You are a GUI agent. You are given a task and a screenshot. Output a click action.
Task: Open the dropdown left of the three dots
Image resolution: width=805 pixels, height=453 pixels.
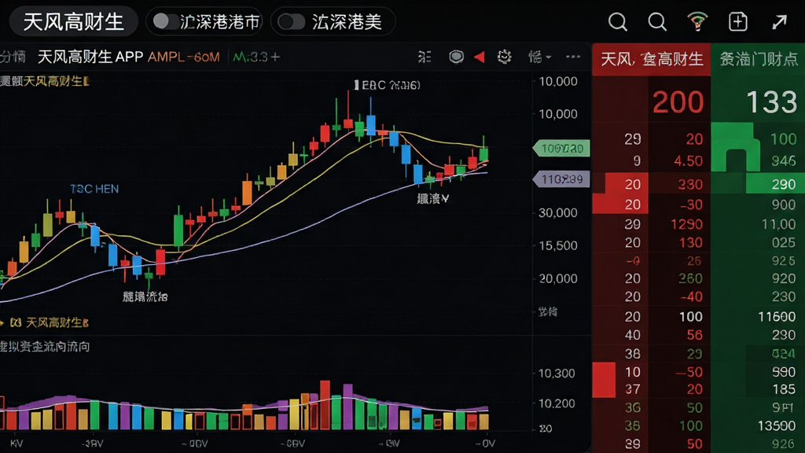[539, 57]
